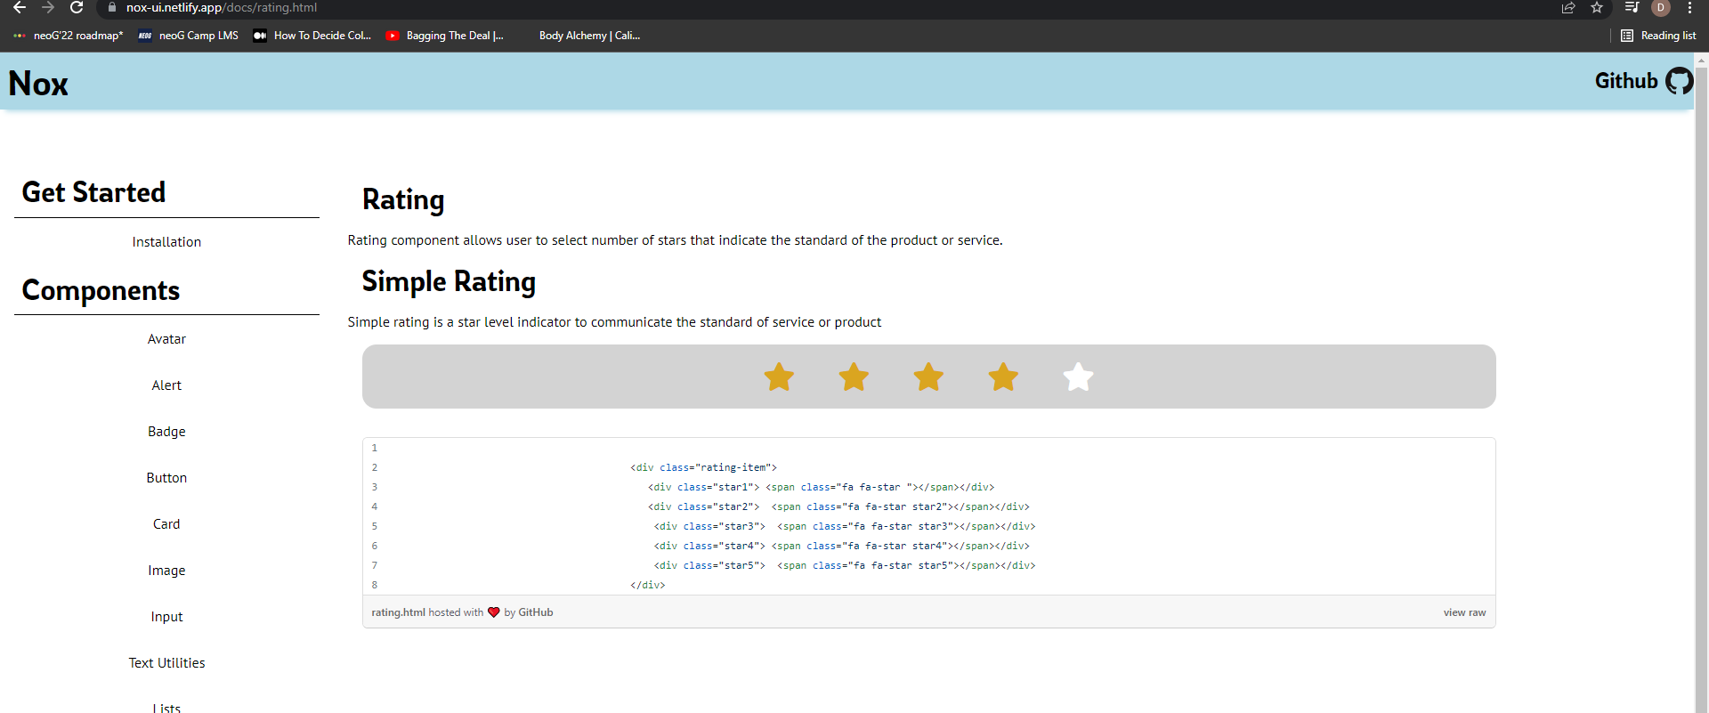This screenshot has width=1709, height=713.
Task: Click code line containing class "star1"
Action: click(821, 487)
